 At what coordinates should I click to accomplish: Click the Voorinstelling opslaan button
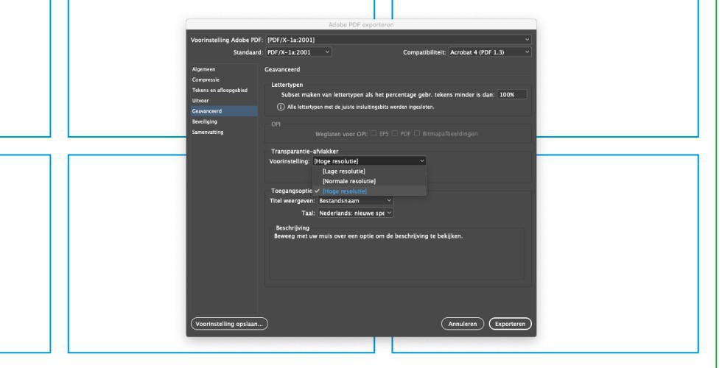coord(229,324)
